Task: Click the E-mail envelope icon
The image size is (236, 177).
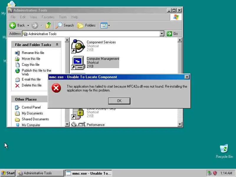Action: point(17,79)
